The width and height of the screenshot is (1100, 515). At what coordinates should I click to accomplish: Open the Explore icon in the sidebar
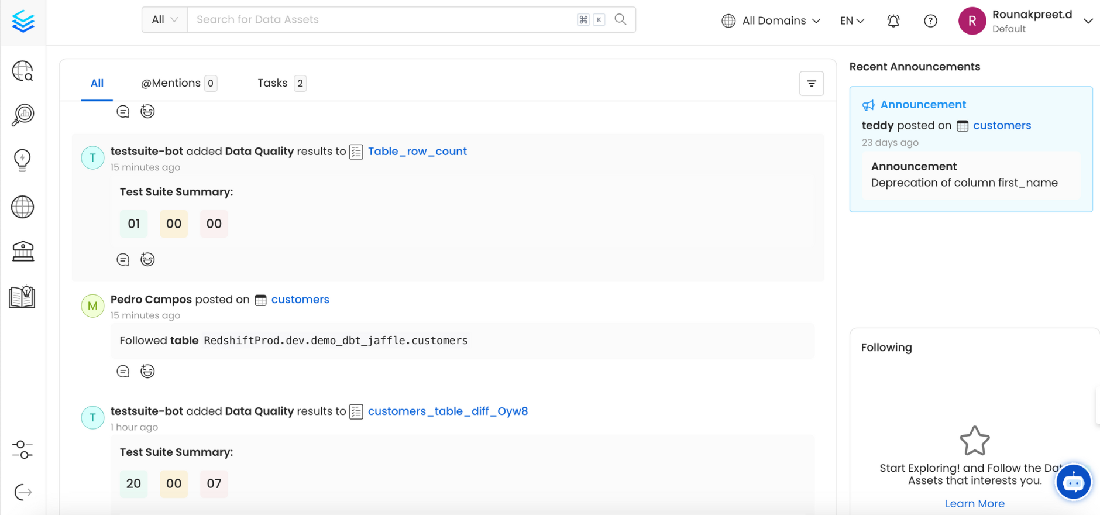tap(23, 71)
